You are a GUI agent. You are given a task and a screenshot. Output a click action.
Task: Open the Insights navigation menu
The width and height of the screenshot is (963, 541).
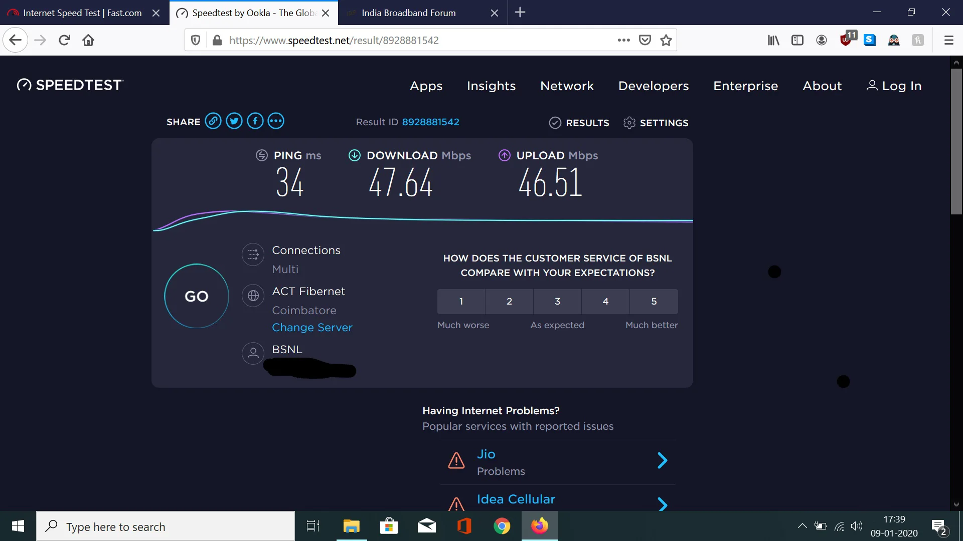coord(491,86)
